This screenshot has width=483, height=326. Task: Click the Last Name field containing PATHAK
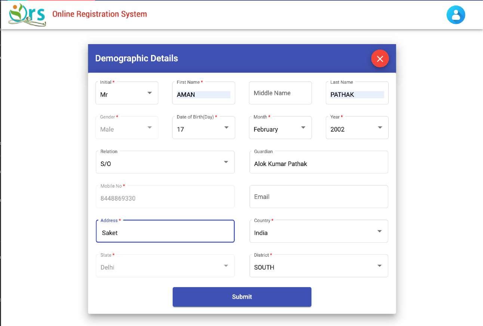coord(357,95)
